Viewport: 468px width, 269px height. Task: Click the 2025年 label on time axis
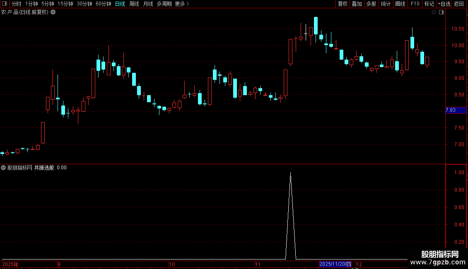coord(10,264)
